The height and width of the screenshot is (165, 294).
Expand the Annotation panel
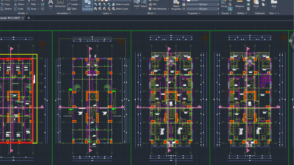(64, 13)
